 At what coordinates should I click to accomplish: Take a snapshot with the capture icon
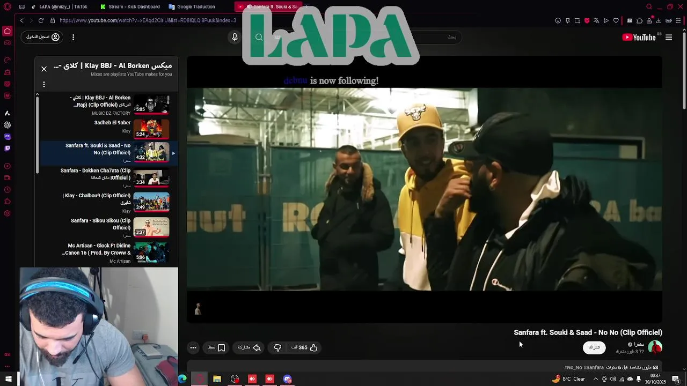[x=577, y=20]
